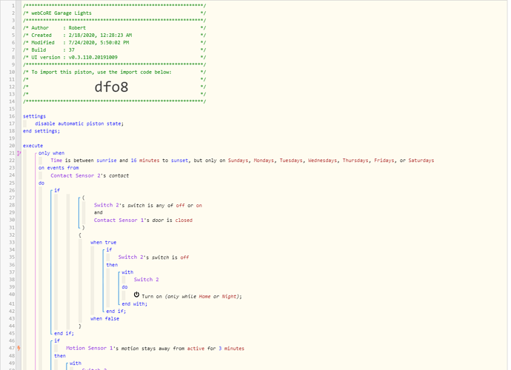Click the Build 37 comment line

pyautogui.click(x=114, y=50)
